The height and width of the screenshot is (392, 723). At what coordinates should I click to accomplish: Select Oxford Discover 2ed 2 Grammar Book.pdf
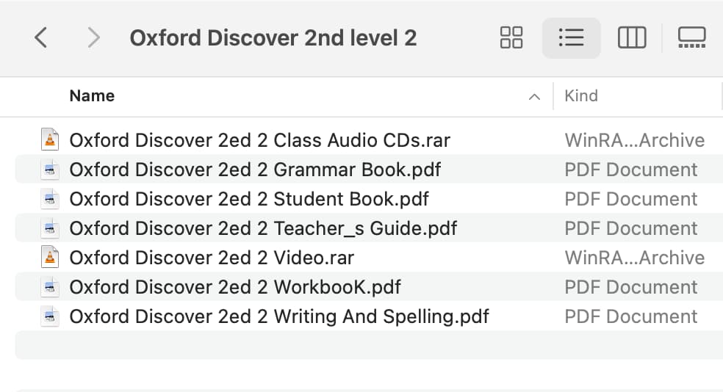tap(255, 170)
